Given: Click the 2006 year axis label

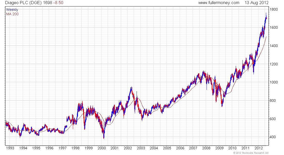Looking at the screenshot, I should 180,148.
